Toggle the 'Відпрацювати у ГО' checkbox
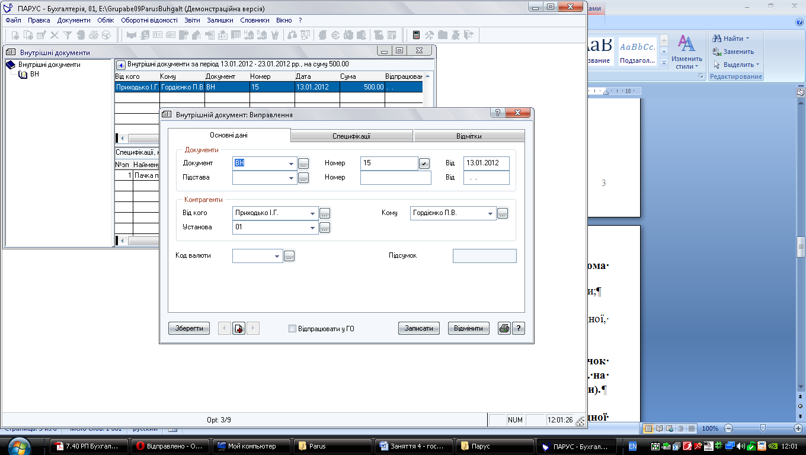Screen dimensions: 806x455 click(292, 328)
